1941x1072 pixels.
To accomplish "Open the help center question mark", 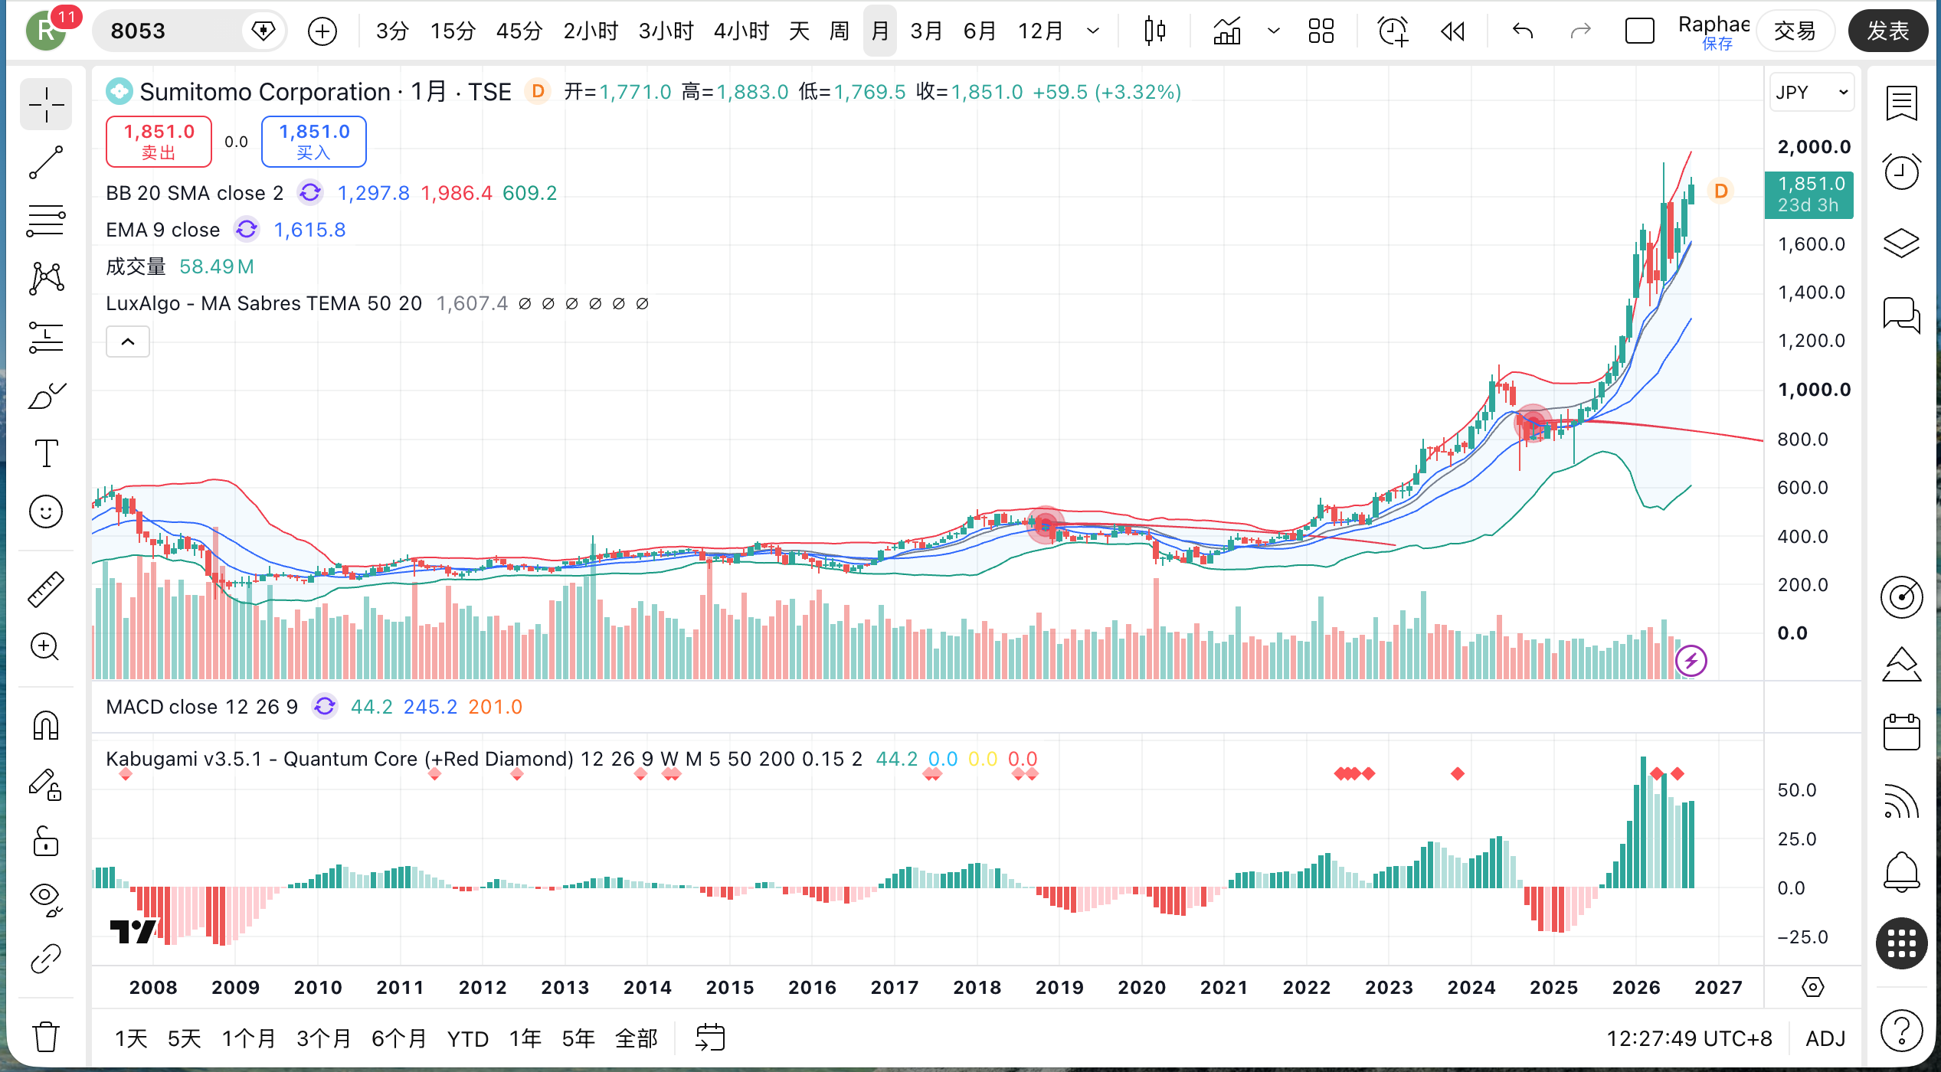I will tap(1901, 1031).
